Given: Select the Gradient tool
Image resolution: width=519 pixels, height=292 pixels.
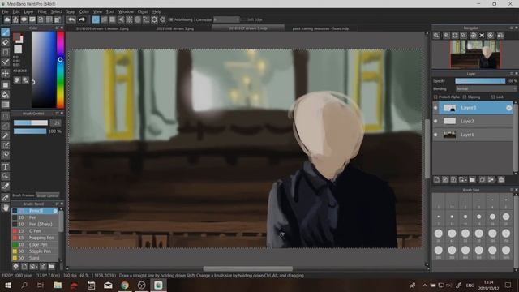Looking at the screenshot, I should (6, 105).
